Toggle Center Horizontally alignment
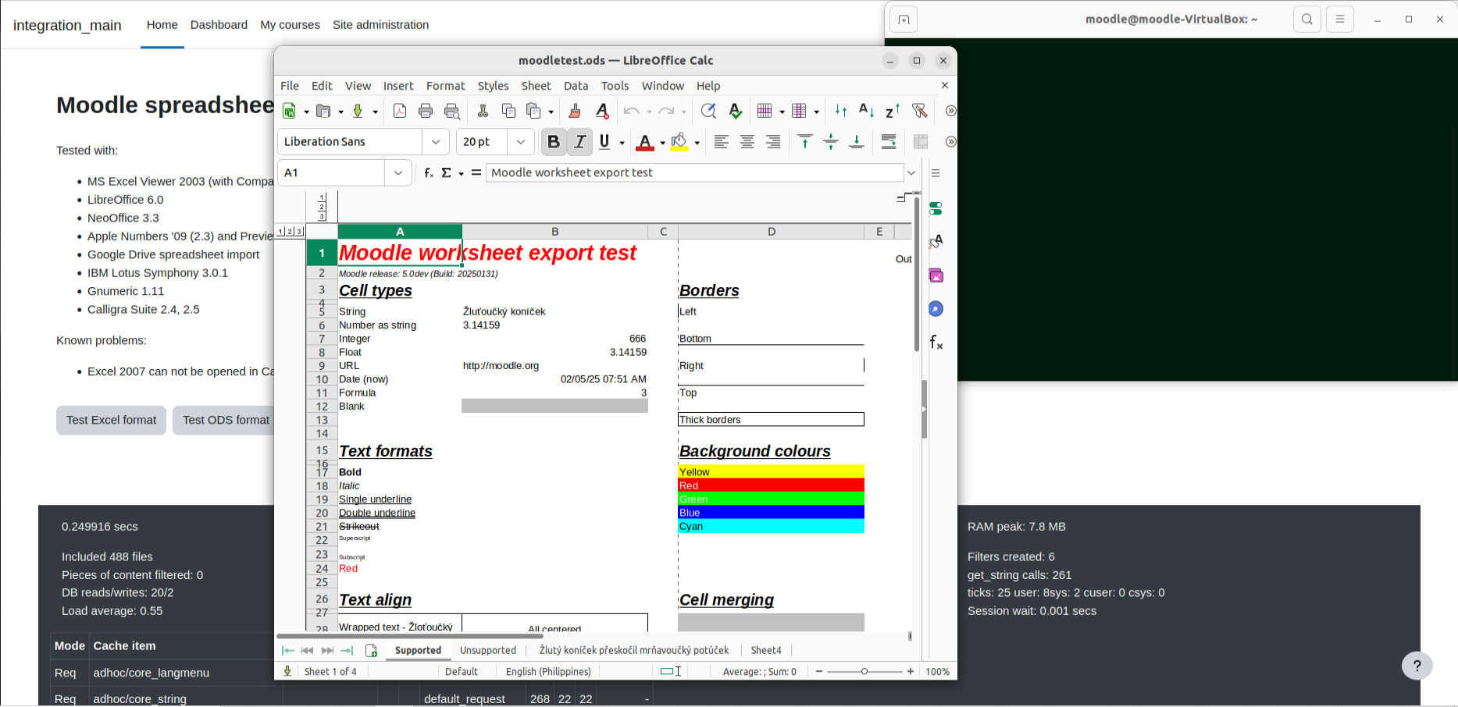 [747, 141]
